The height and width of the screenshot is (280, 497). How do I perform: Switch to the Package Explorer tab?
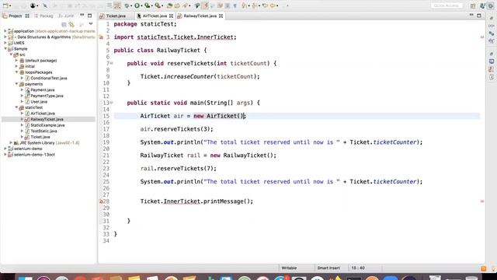point(43,16)
